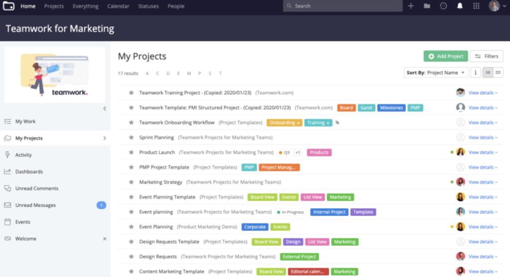This screenshot has width=510, height=277.
Task: Star the PMI Structured Project template
Action: point(131,108)
